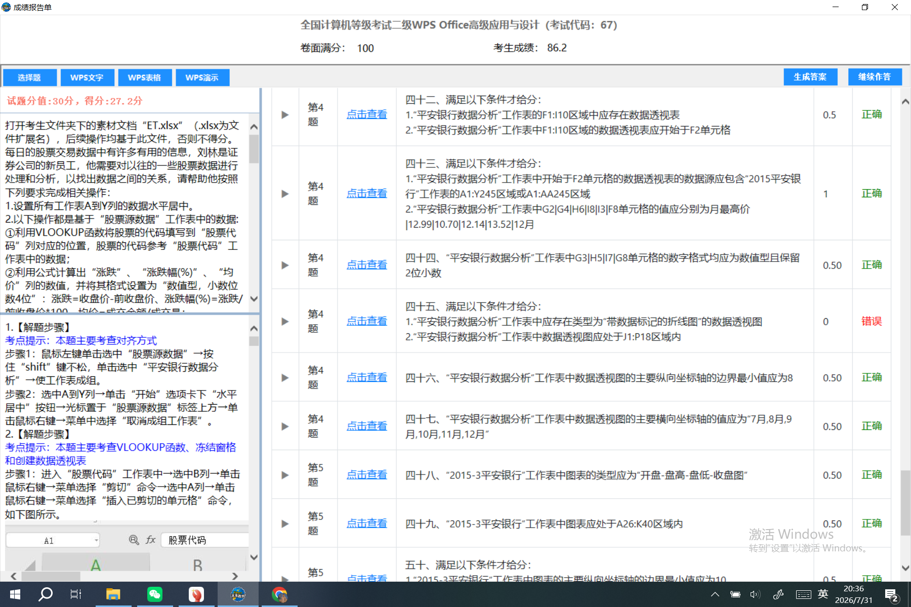This screenshot has width=911, height=607.
Task: Click the question panel scroll-up arrow
Action: (254, 126)
